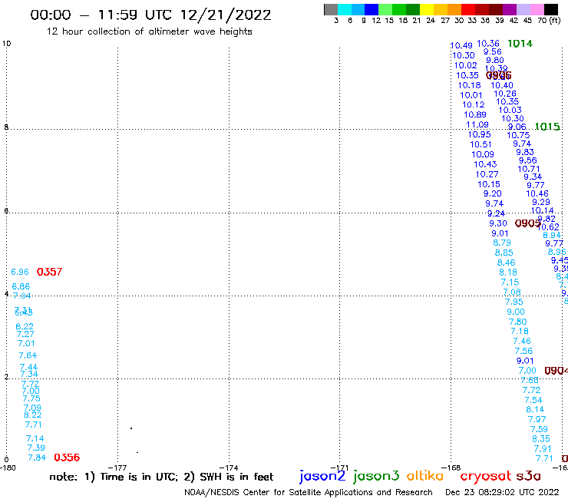The image size is (568, 499).
Task: Select the bright red legend swatch
Action: [467, 9]
